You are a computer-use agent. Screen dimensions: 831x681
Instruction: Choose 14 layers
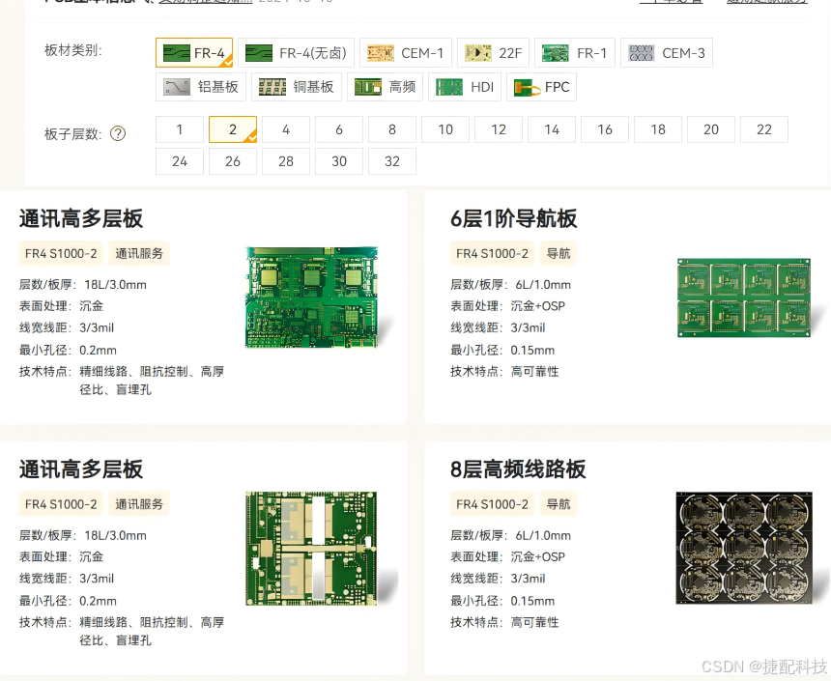pyautogui.click(x=552, y=129)
